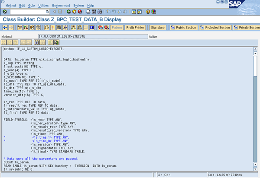Toggle Display/Change pencil icon
Screen dimensions: 260x178
(20, 28)
